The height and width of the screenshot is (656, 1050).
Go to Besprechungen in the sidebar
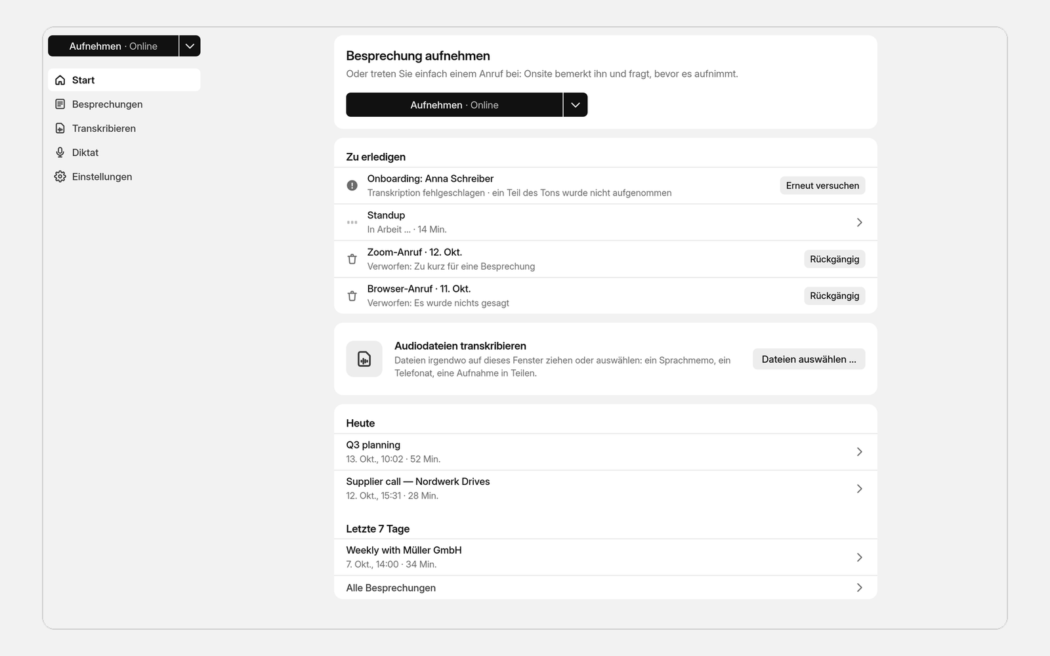pos(124,104)
